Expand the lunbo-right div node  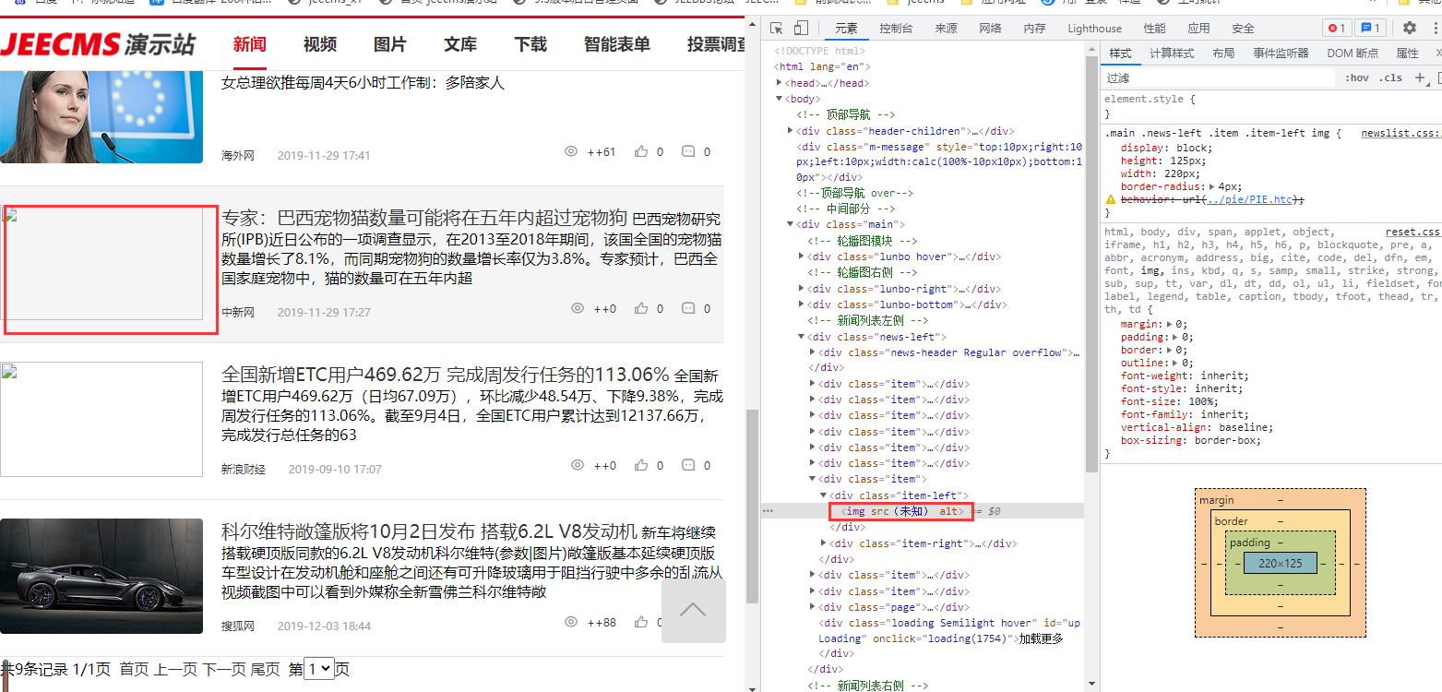tap(802, 289)
